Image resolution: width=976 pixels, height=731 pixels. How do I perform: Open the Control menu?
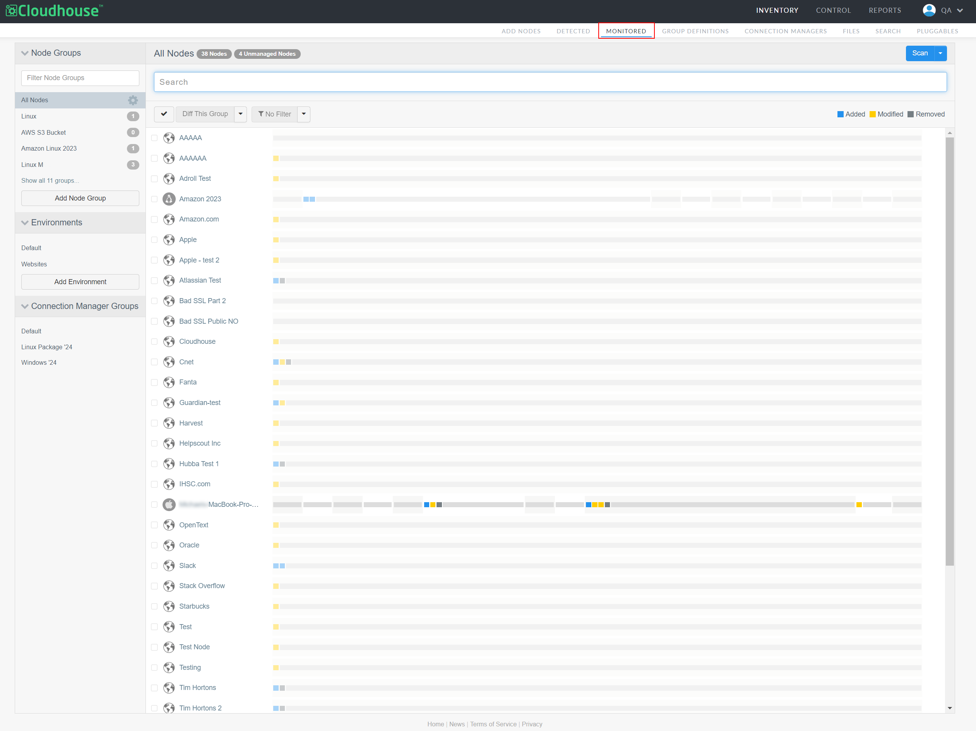(833, 10)
